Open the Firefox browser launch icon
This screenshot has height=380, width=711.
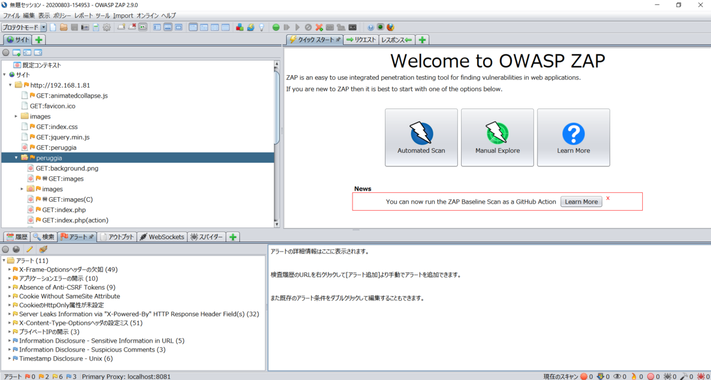click(390, 27)
